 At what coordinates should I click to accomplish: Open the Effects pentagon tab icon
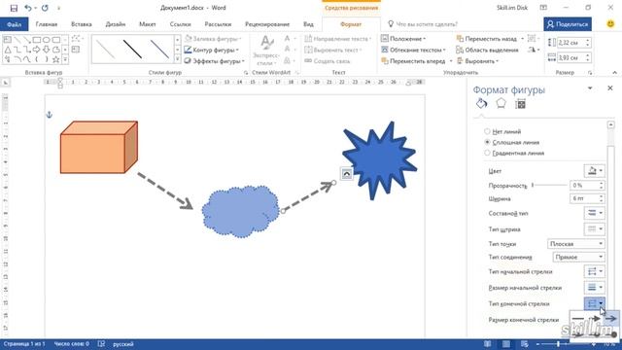coord(501,104)
